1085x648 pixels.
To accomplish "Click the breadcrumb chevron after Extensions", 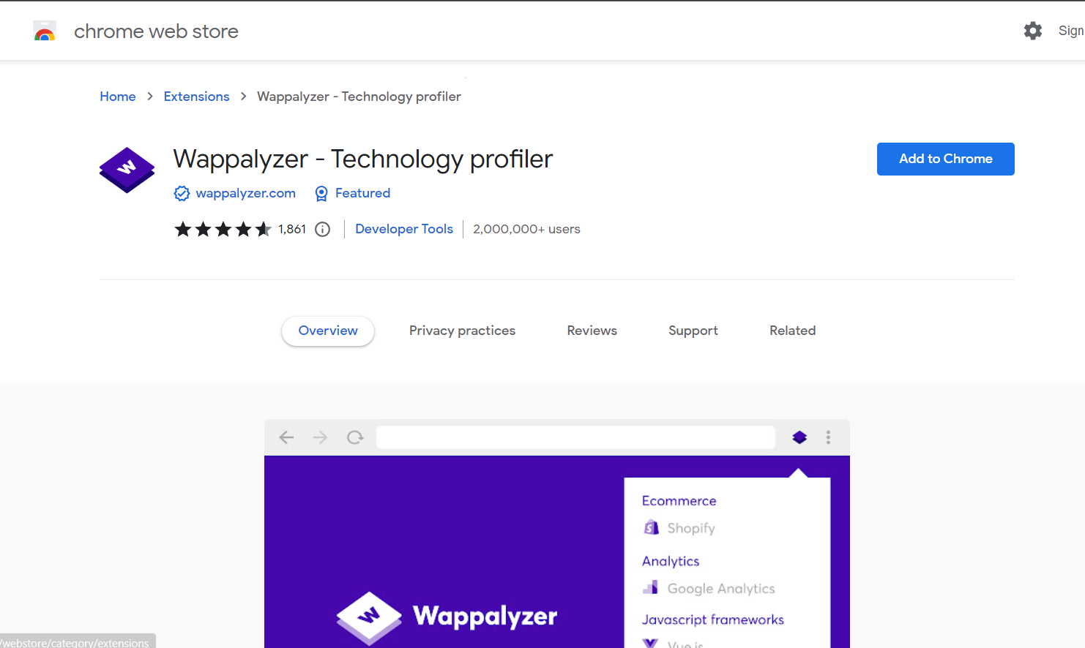I will click(243, 97).
